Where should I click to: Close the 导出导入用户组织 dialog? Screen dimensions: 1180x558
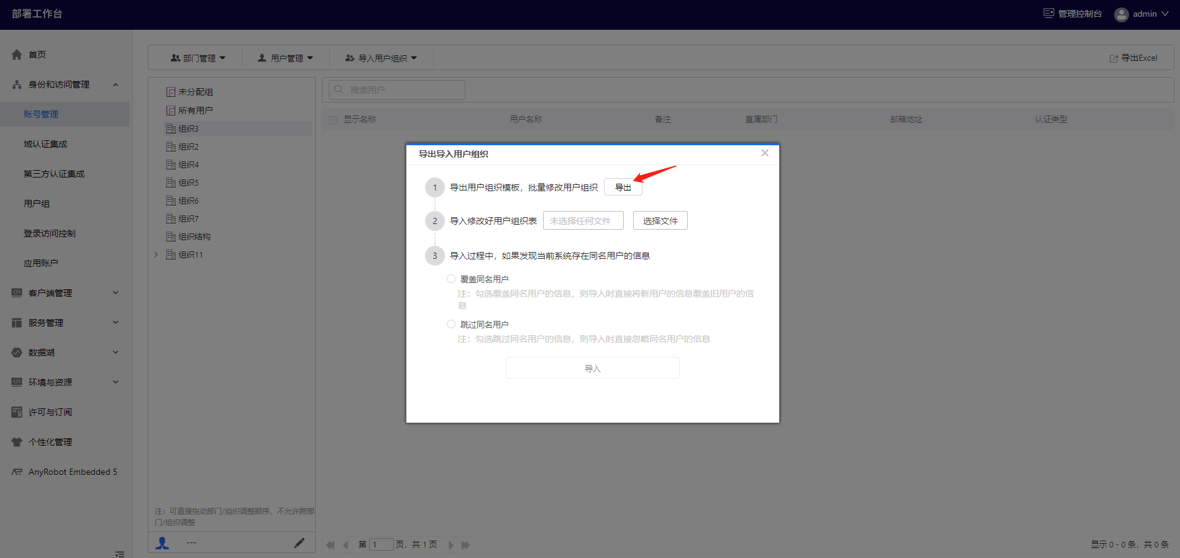click(765, 153)
